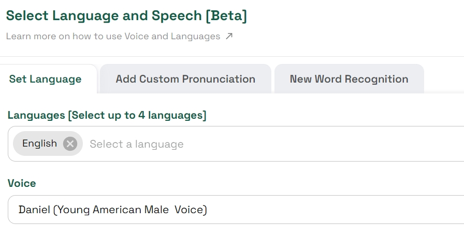Click the Select Language and Speech heading
464x240 pixels.
(104, 15)
